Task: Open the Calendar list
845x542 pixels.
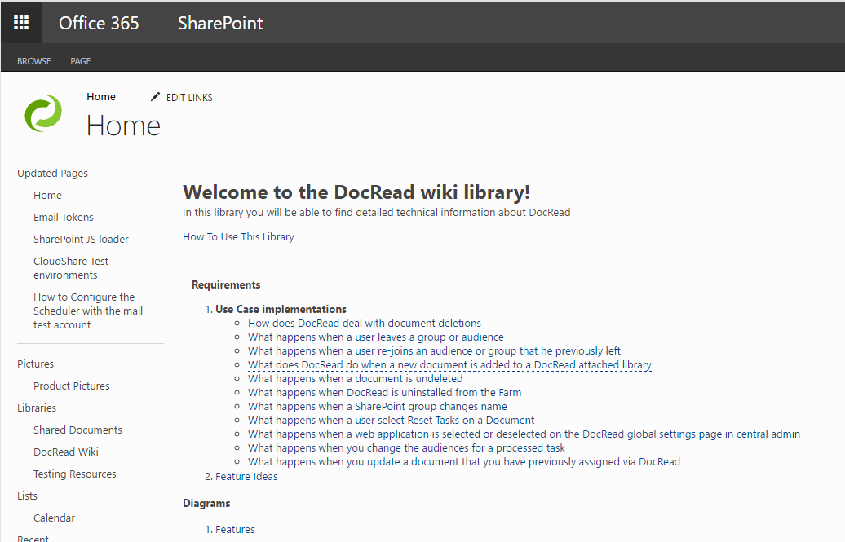Action: (54, 518)
